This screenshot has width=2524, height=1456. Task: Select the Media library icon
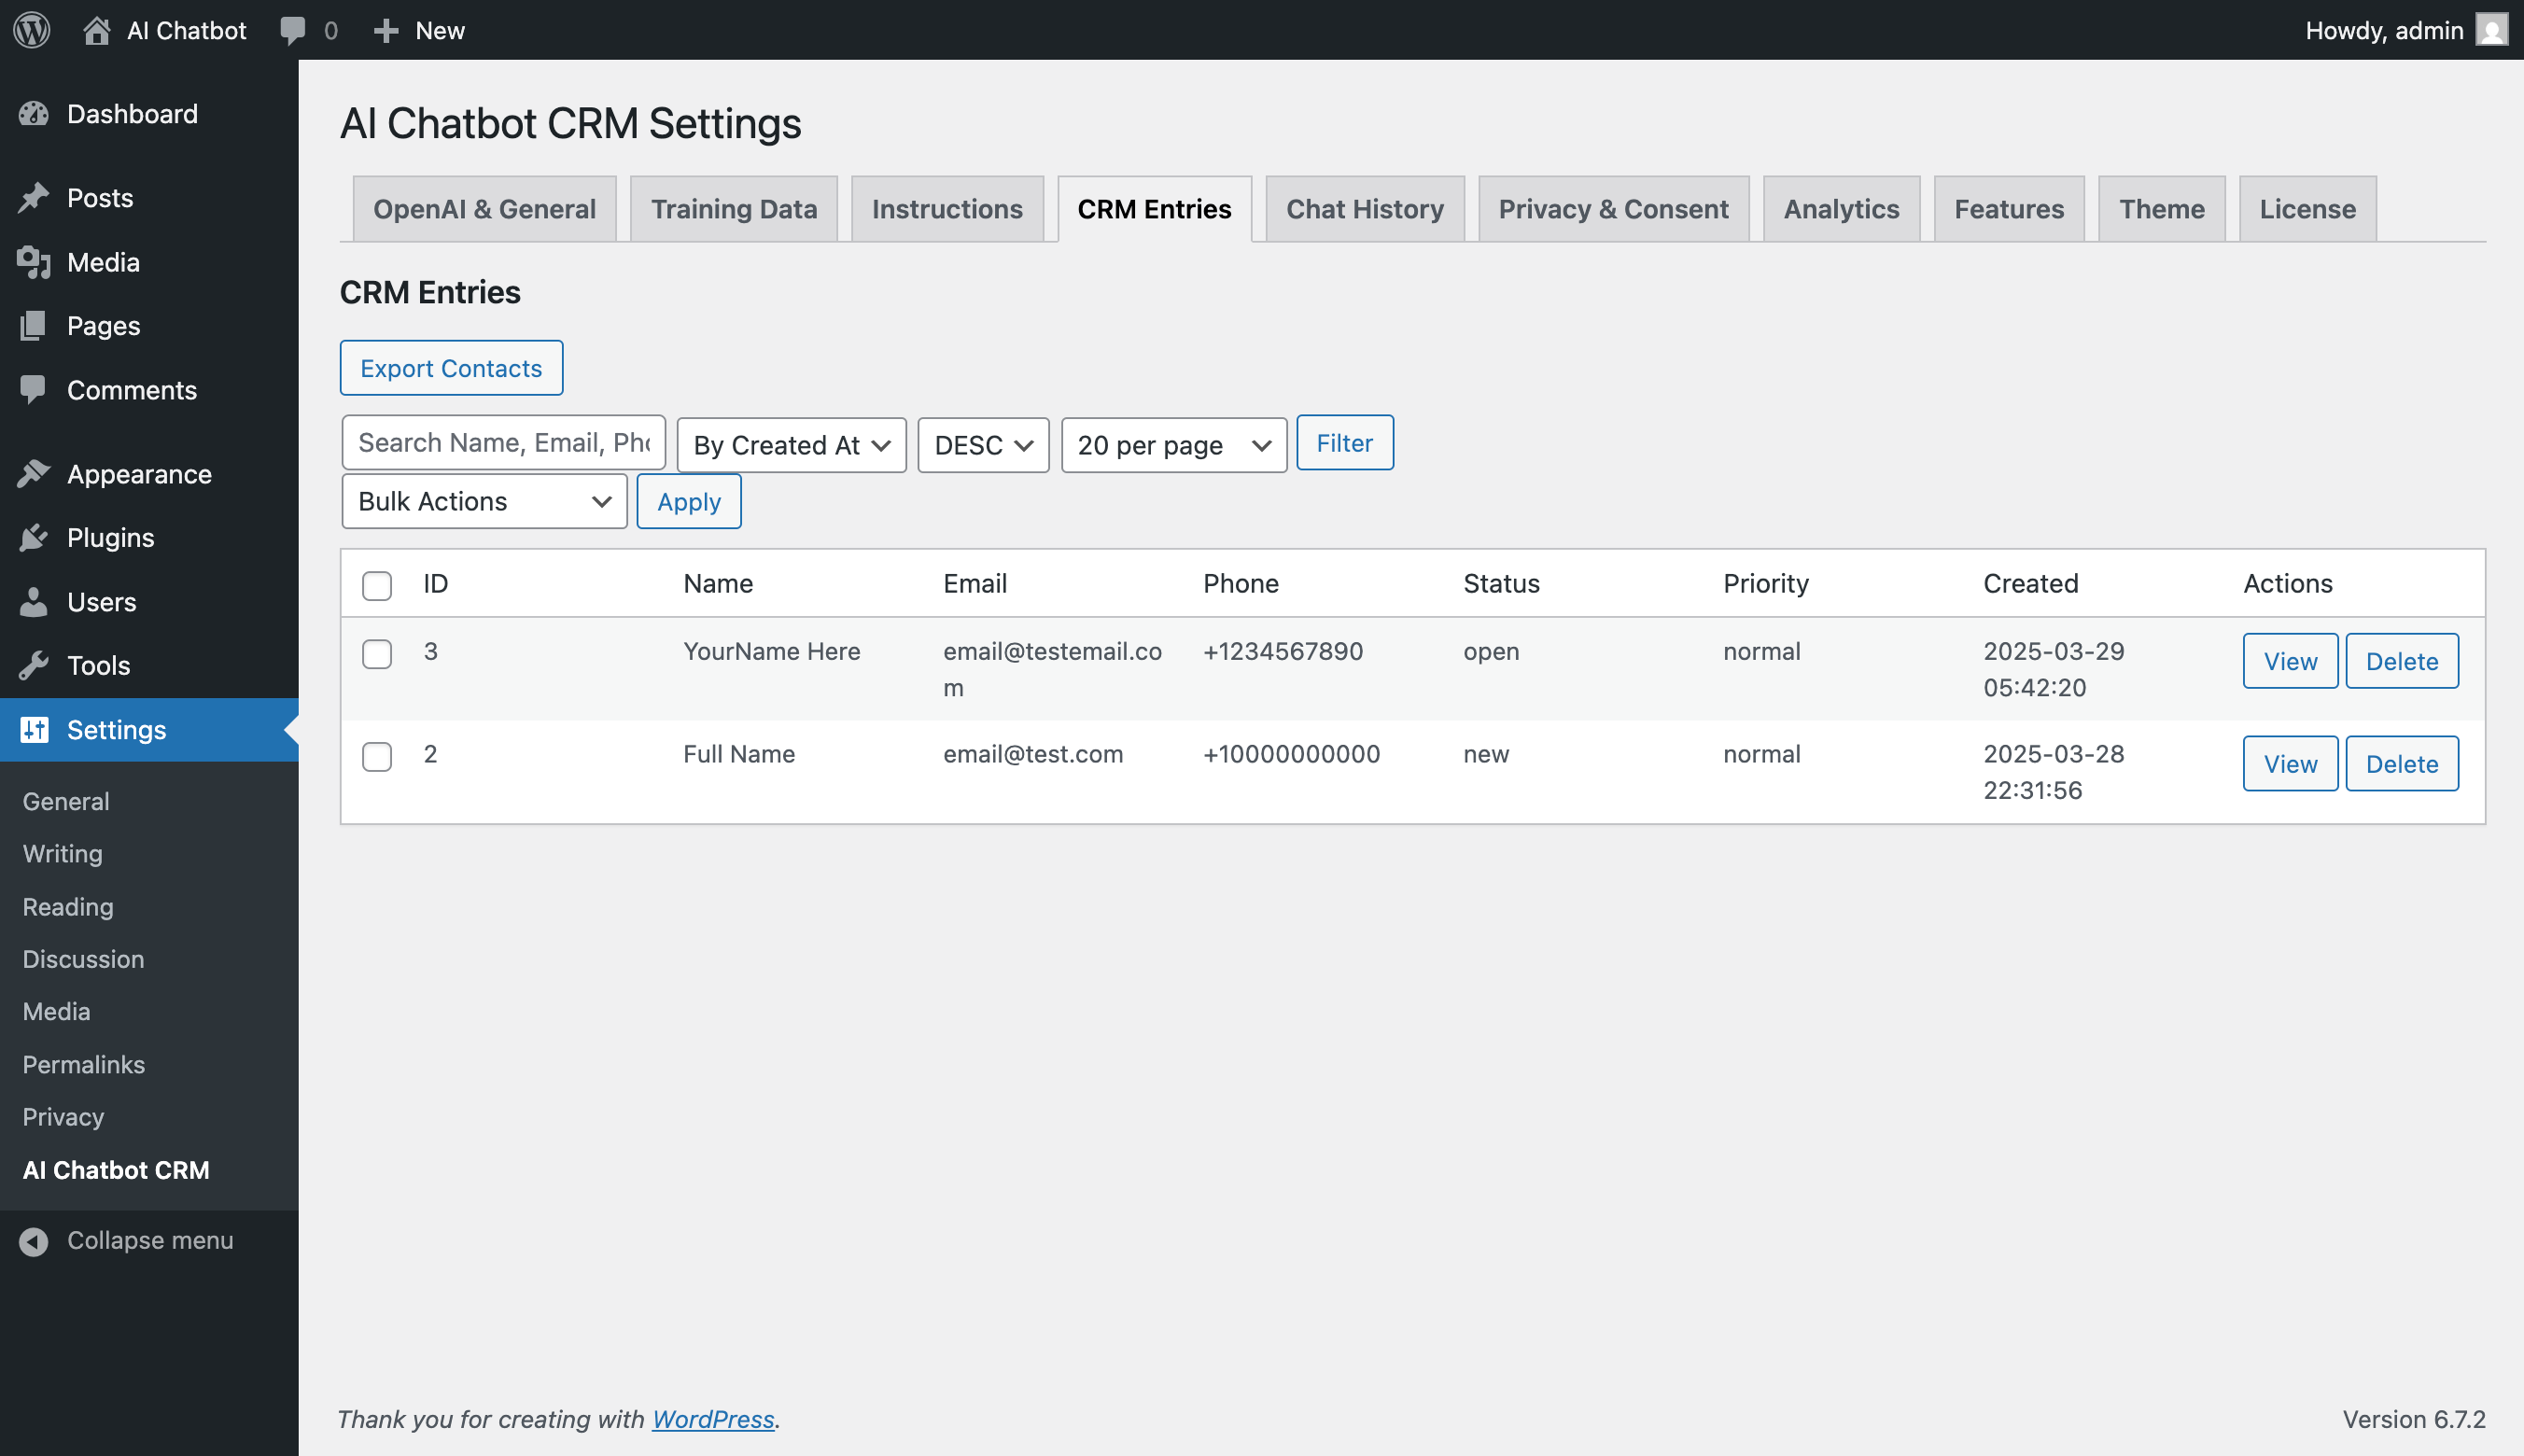click(33, 261)
